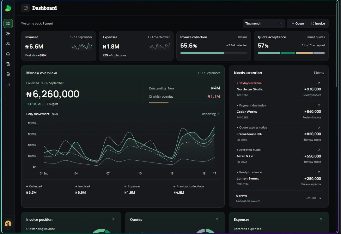Viewport: 341px width, 234px height.
Task: Click the ₦1.1M overdue amount
Action: (x=214, y=96)
